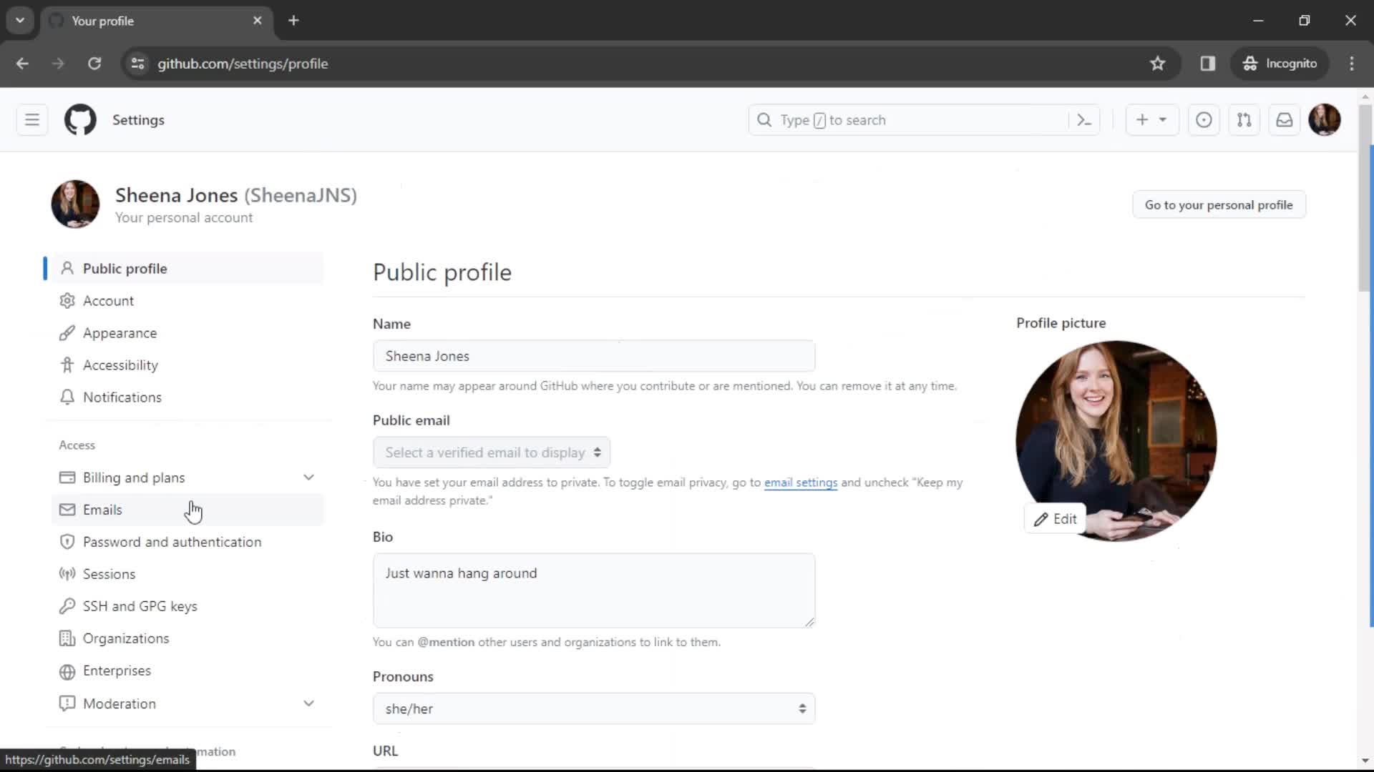Click the large profile picture
1374x772 pixels.
1116,441
